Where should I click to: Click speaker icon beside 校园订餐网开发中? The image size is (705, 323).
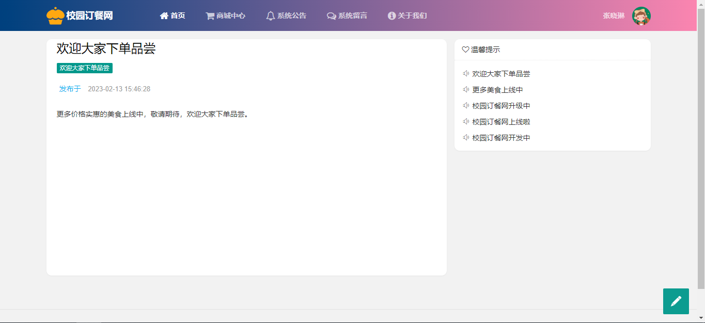466,138
